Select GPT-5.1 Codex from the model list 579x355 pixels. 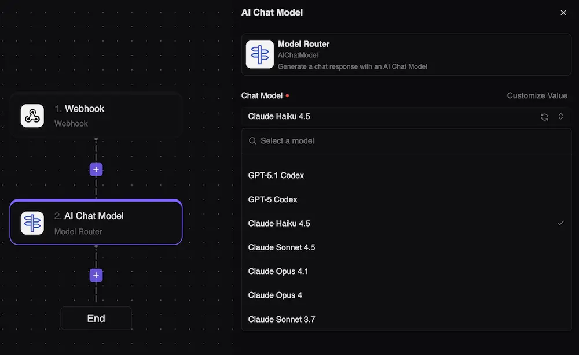click(x=276, y=175)
